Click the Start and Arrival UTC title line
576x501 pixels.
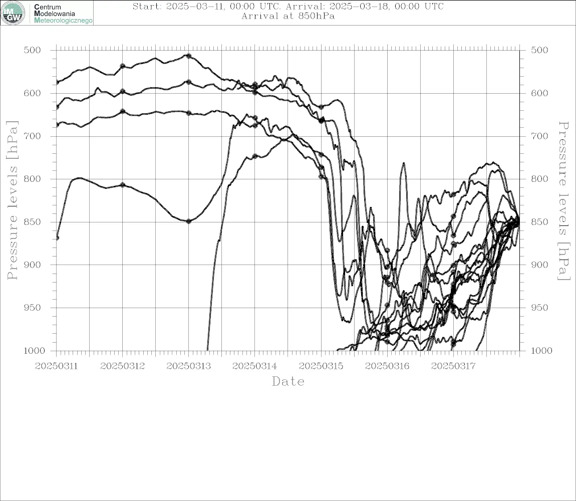click(288, 6)
